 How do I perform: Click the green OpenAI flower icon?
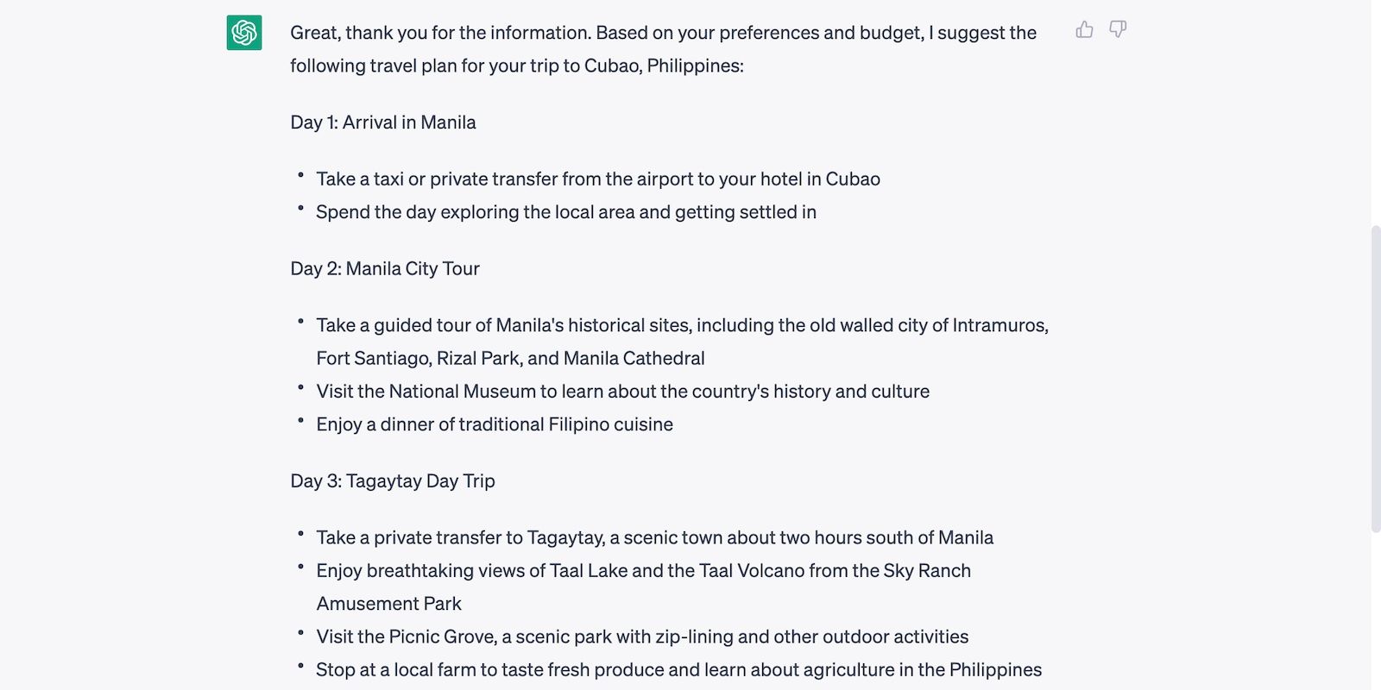click(x=244, y=30)
